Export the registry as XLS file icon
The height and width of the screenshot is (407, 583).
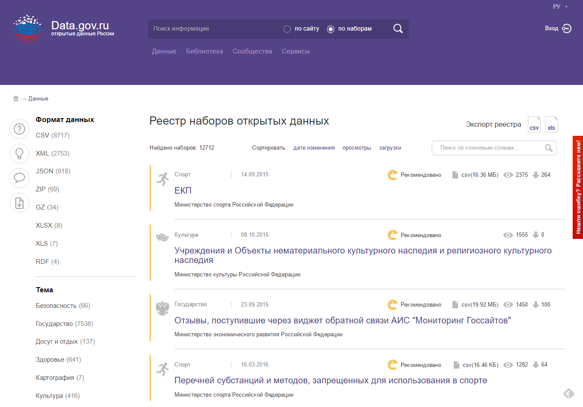tap(551, 124)
